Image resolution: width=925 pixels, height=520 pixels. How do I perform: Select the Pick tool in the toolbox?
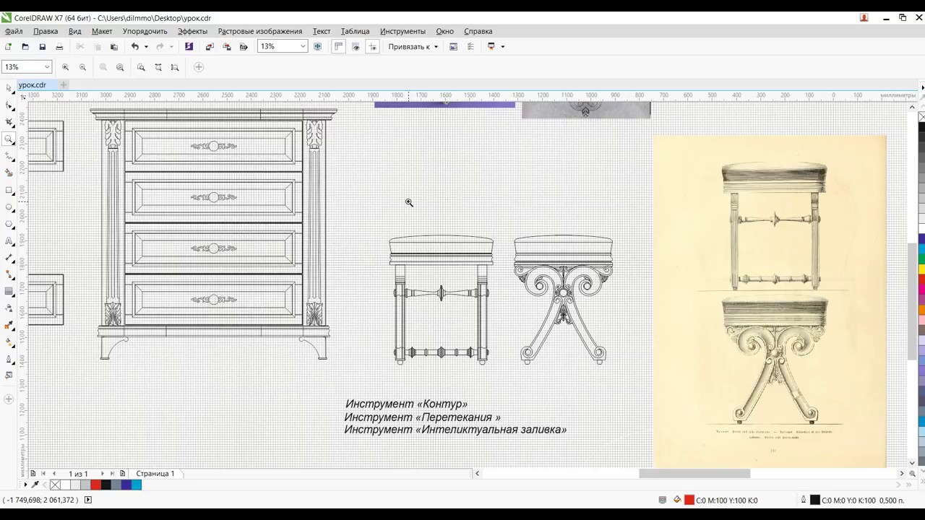click(9, 88)
